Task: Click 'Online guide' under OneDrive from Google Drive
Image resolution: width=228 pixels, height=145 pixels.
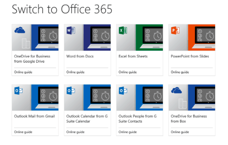Action: click(x=23, y=72)
